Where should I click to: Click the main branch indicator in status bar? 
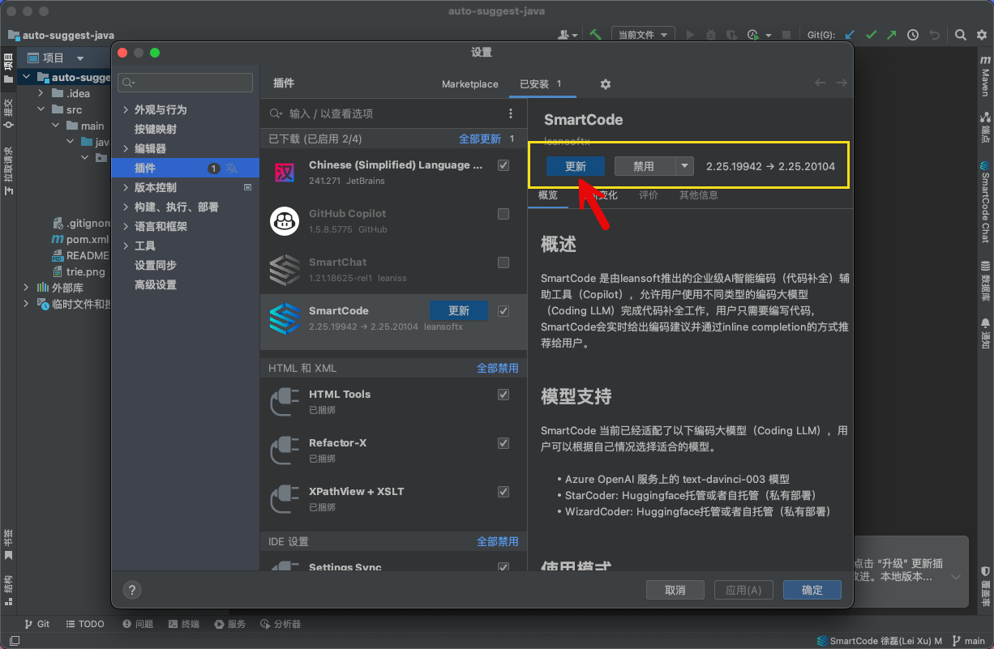pyautogui.click(x=970, y=641)
